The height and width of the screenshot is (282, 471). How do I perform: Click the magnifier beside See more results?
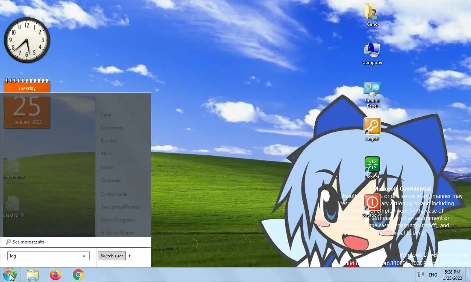(x=8, y=242)
